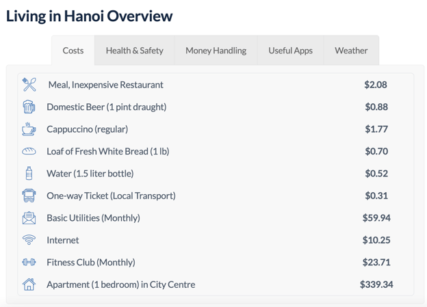
Task: Open the Money Handling tab
Action: (x=216, y=51)
